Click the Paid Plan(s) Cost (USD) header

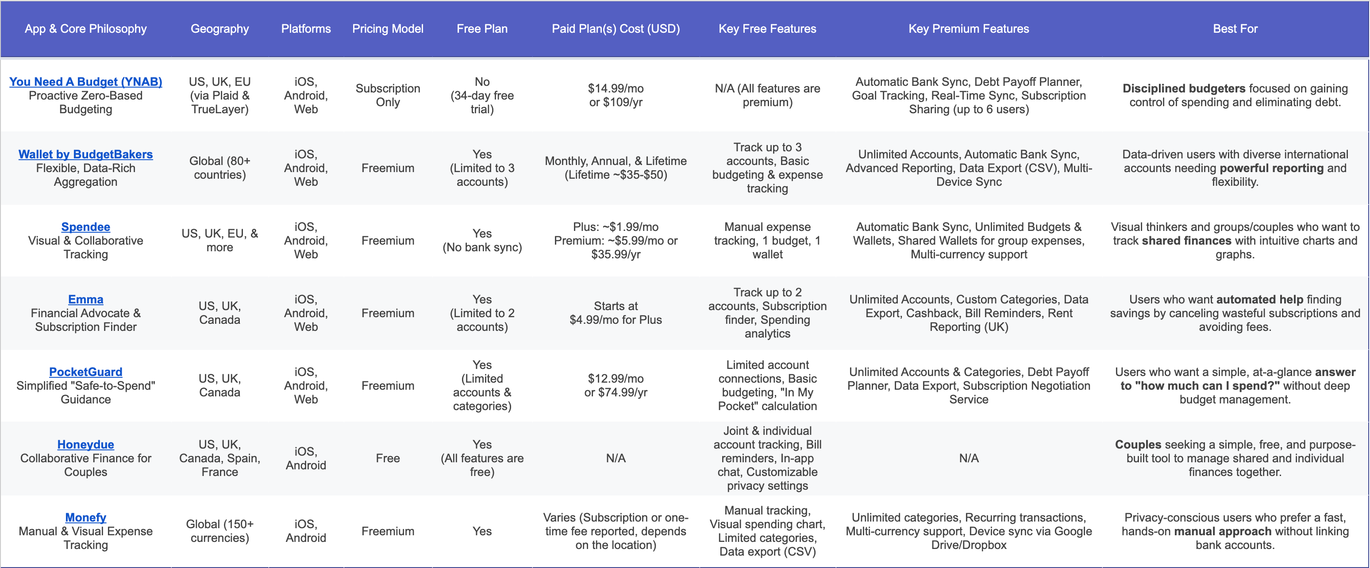coord(616,29)
